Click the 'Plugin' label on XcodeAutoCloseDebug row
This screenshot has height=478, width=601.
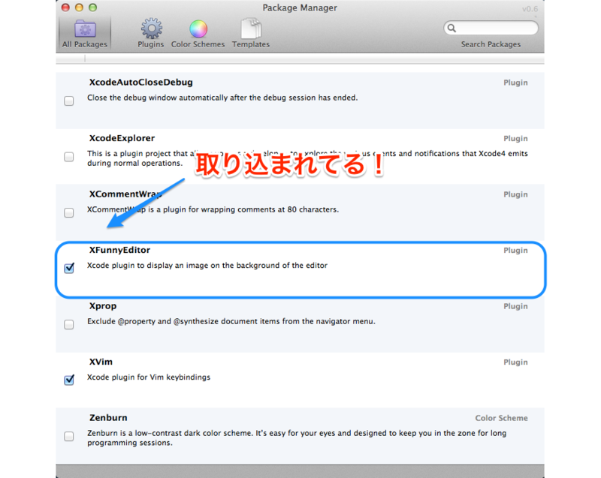[x=515, y=83]
